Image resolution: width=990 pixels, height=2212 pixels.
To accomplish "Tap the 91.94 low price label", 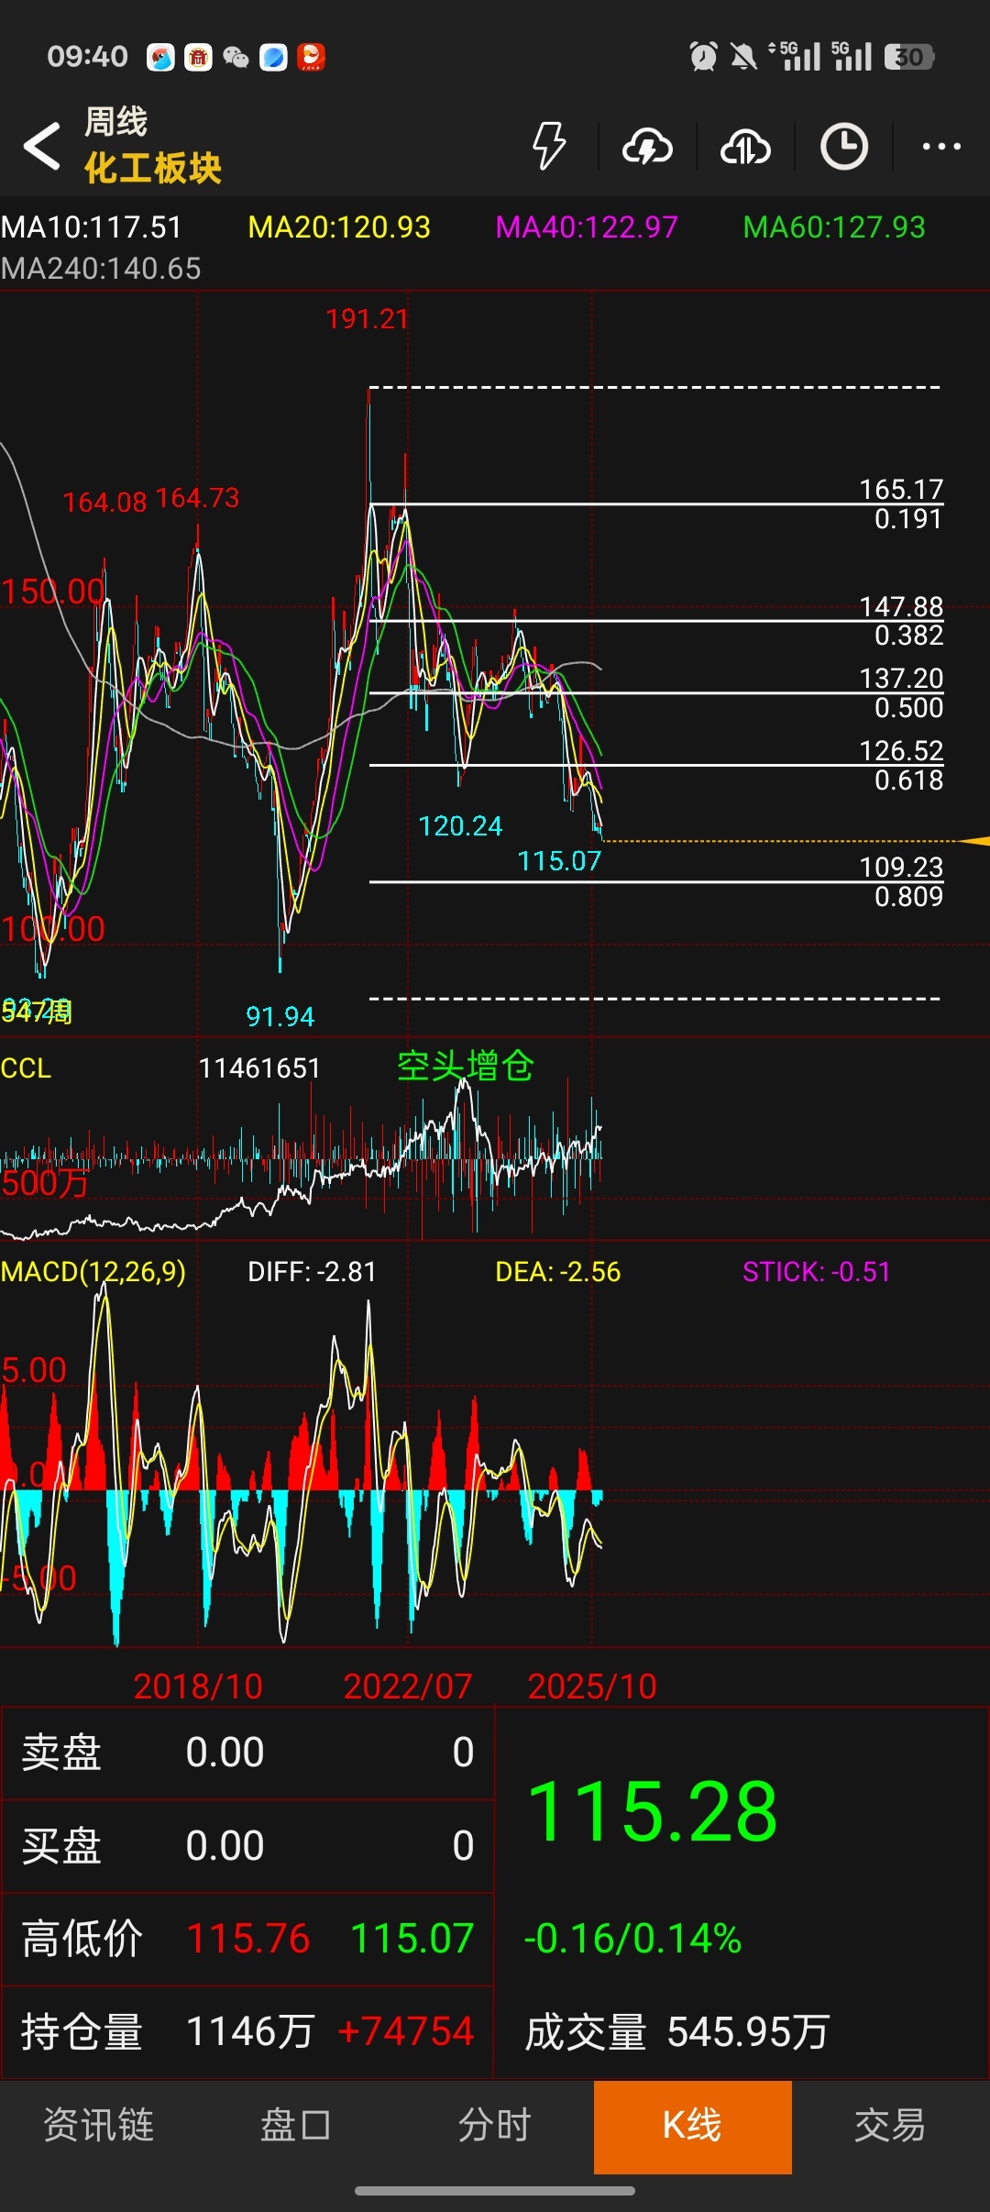I will pos(280,1017).
